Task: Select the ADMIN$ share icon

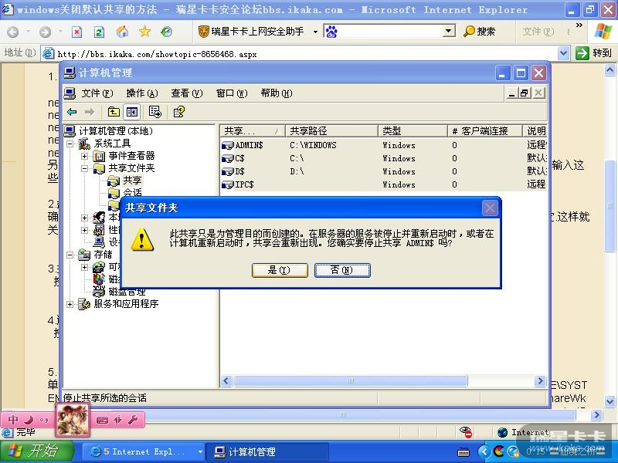Action: [228, 146]
